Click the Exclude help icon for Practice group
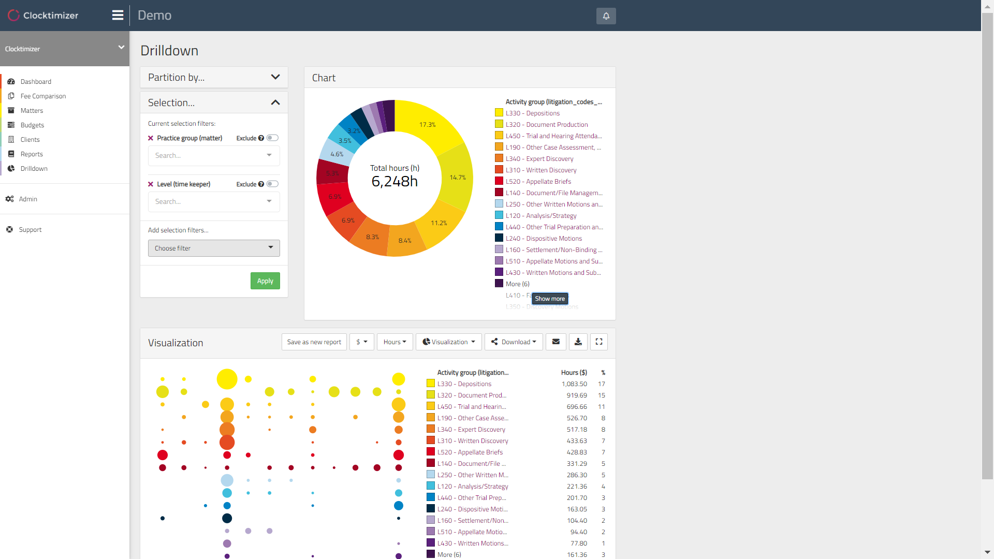 pyautogui.click(x=261, y=138)
